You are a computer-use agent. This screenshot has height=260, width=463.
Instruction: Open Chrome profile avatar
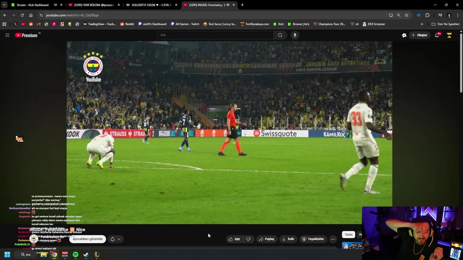(x=449, y=15)
